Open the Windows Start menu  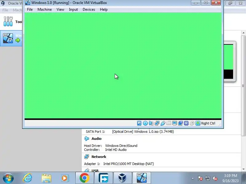click(8, 178)
